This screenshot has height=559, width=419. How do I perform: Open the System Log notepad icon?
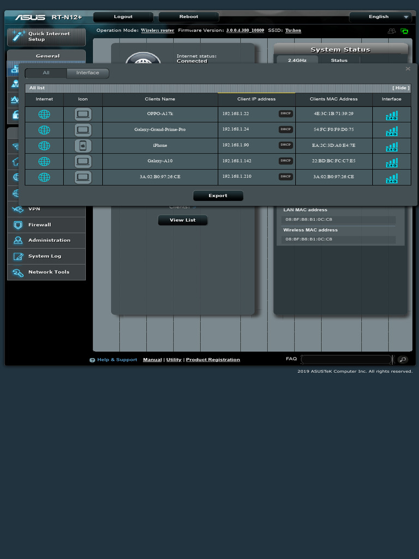[18, 256]
